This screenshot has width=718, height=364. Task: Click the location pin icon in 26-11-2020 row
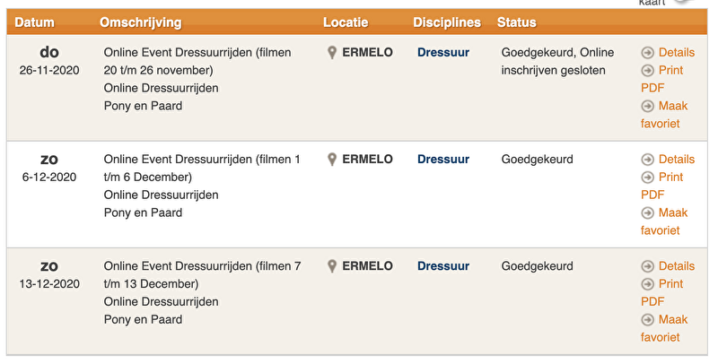332,53
